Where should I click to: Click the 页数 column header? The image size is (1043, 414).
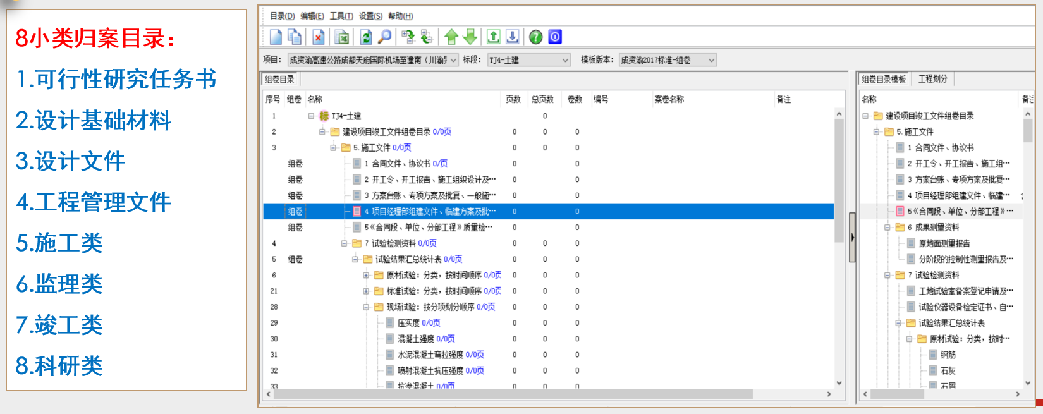point(513,99)
